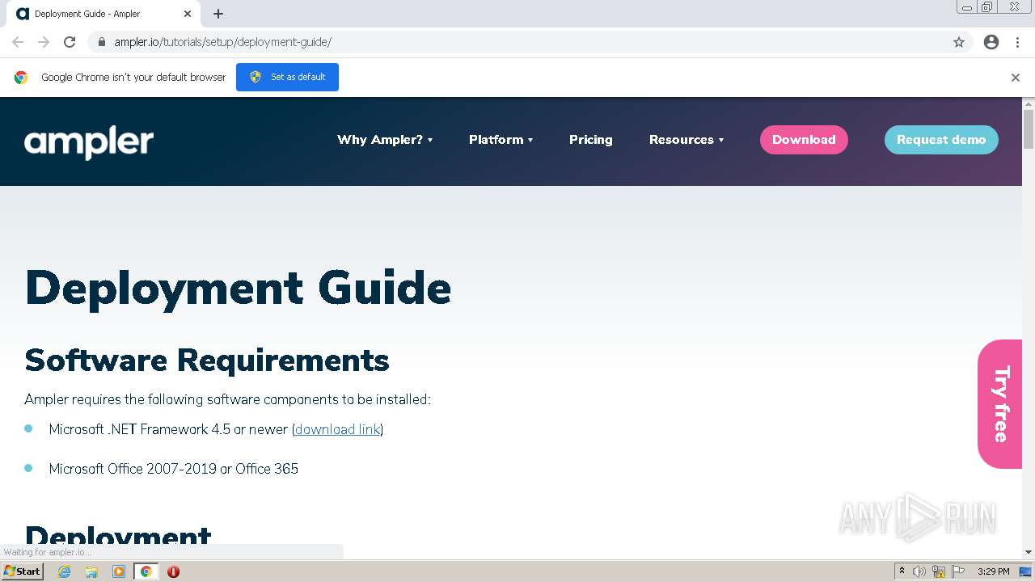Viewport: 1035px width, 582px height.
Task: Dismiss the default browser notification bar
Action: point(1016,78)
